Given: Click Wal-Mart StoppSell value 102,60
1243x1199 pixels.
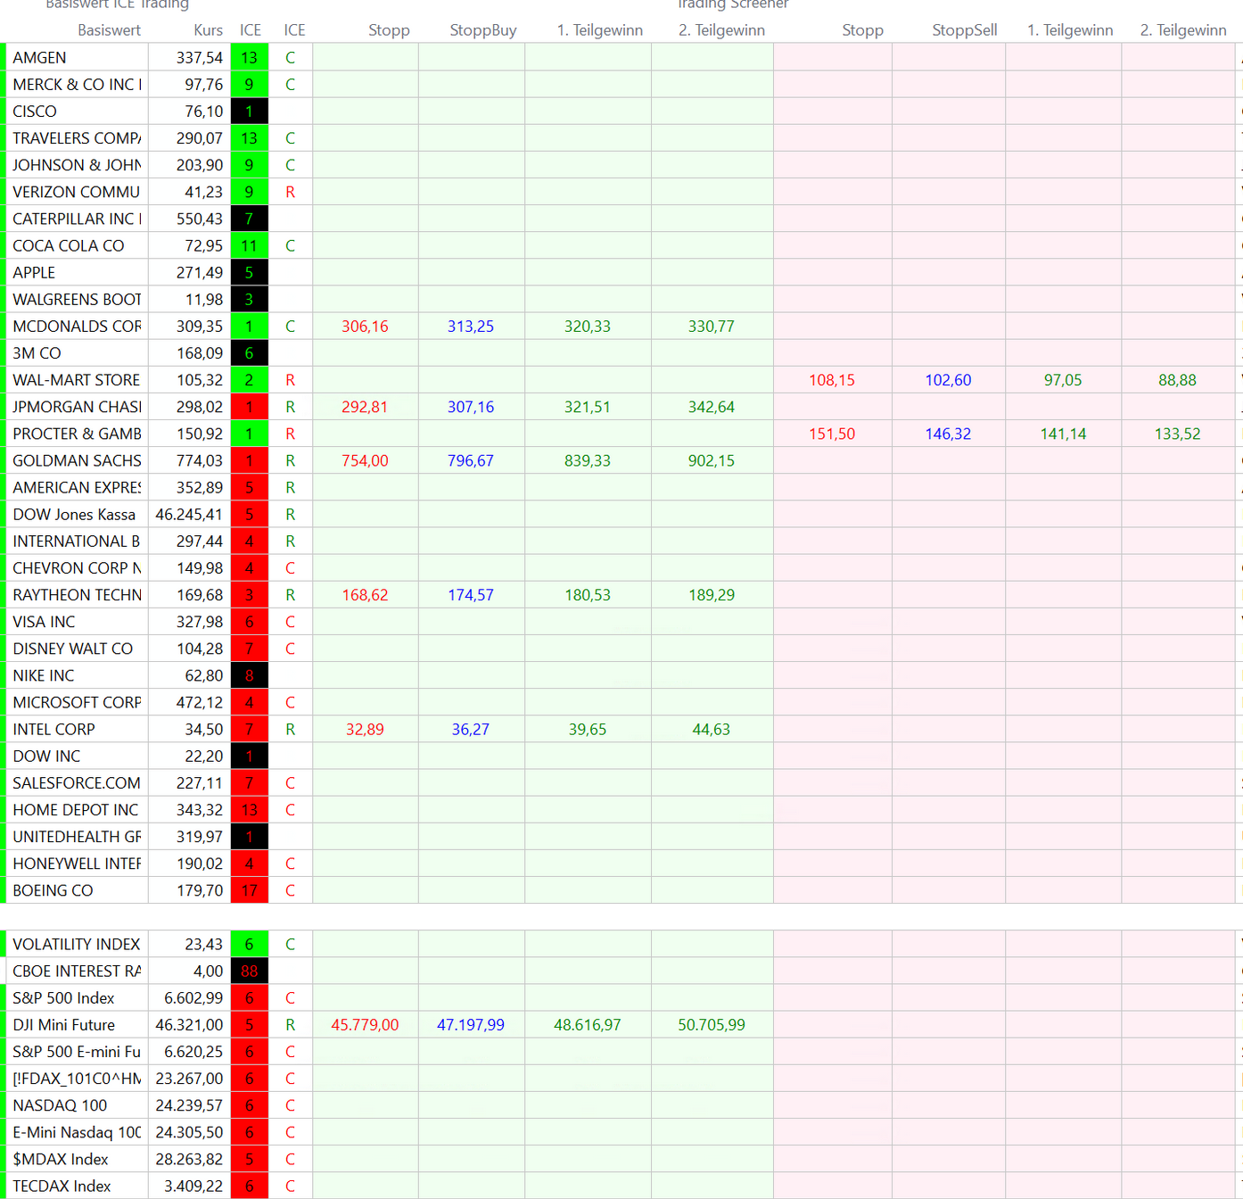Looking at the screenshot, I should 947,380.
